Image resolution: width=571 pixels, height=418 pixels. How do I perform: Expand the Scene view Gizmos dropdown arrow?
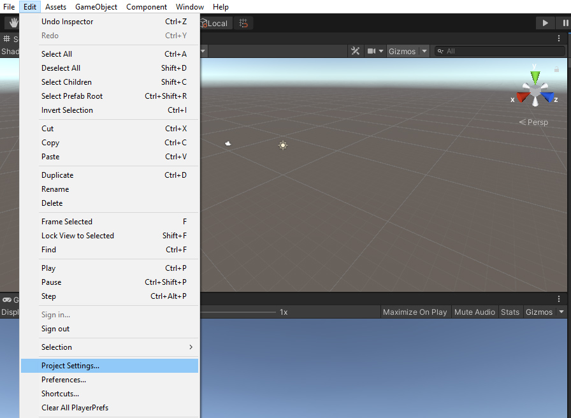tap(425, 51)
